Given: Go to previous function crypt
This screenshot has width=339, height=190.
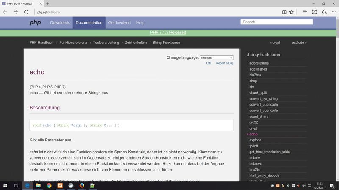Looking at the screenshot, I should click(x=275, y=43).
